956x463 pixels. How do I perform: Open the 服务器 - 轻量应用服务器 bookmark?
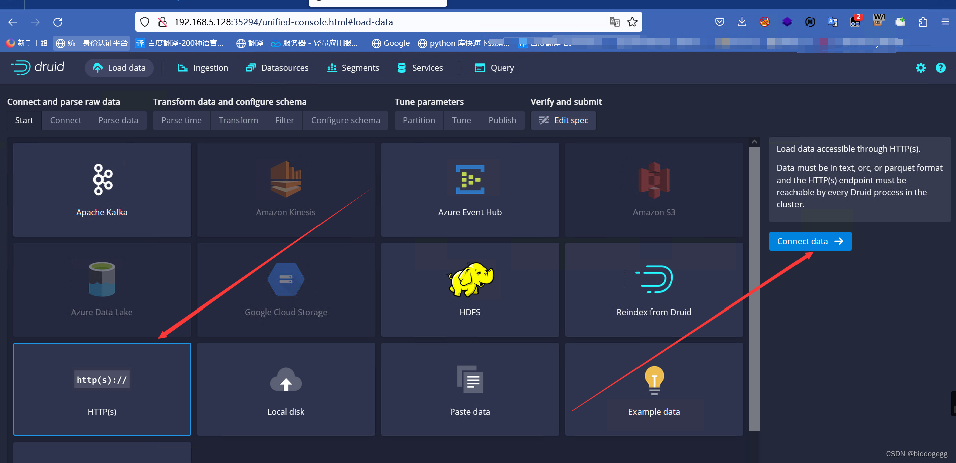coord(314,43)
